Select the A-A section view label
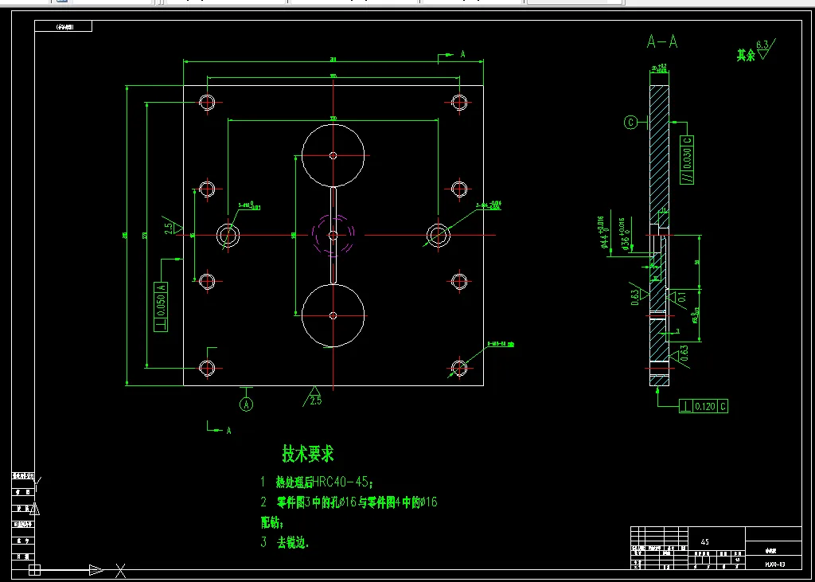 coord(662,42)
